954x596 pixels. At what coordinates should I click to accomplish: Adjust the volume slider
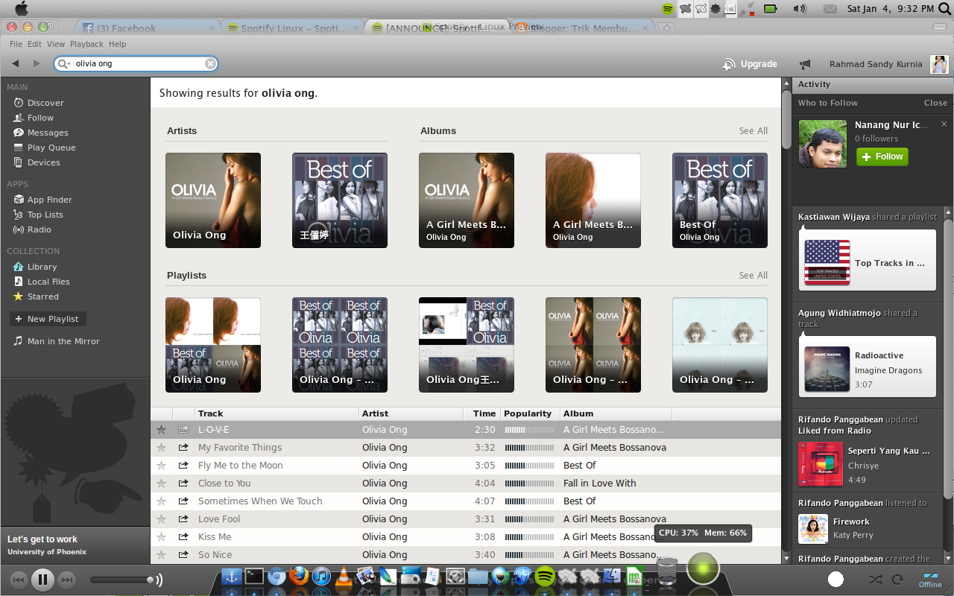click(123, 580)
